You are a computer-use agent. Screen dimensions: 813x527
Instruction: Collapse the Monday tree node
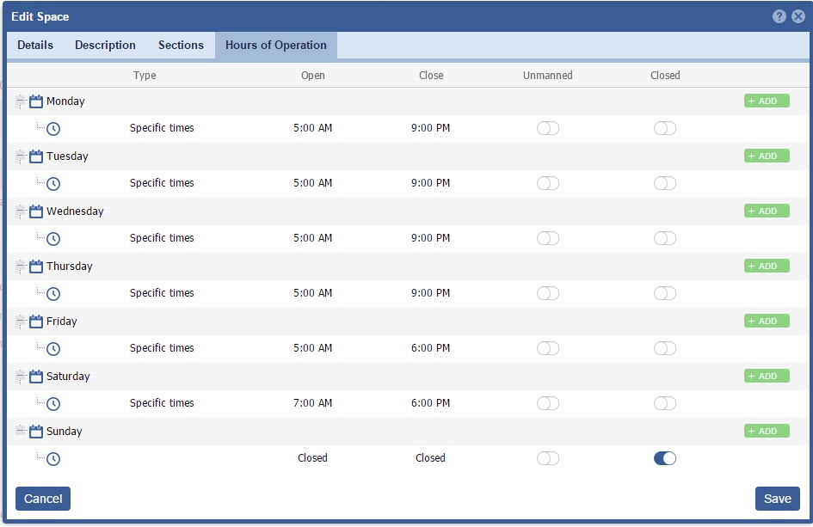click(x=21, y=101)
